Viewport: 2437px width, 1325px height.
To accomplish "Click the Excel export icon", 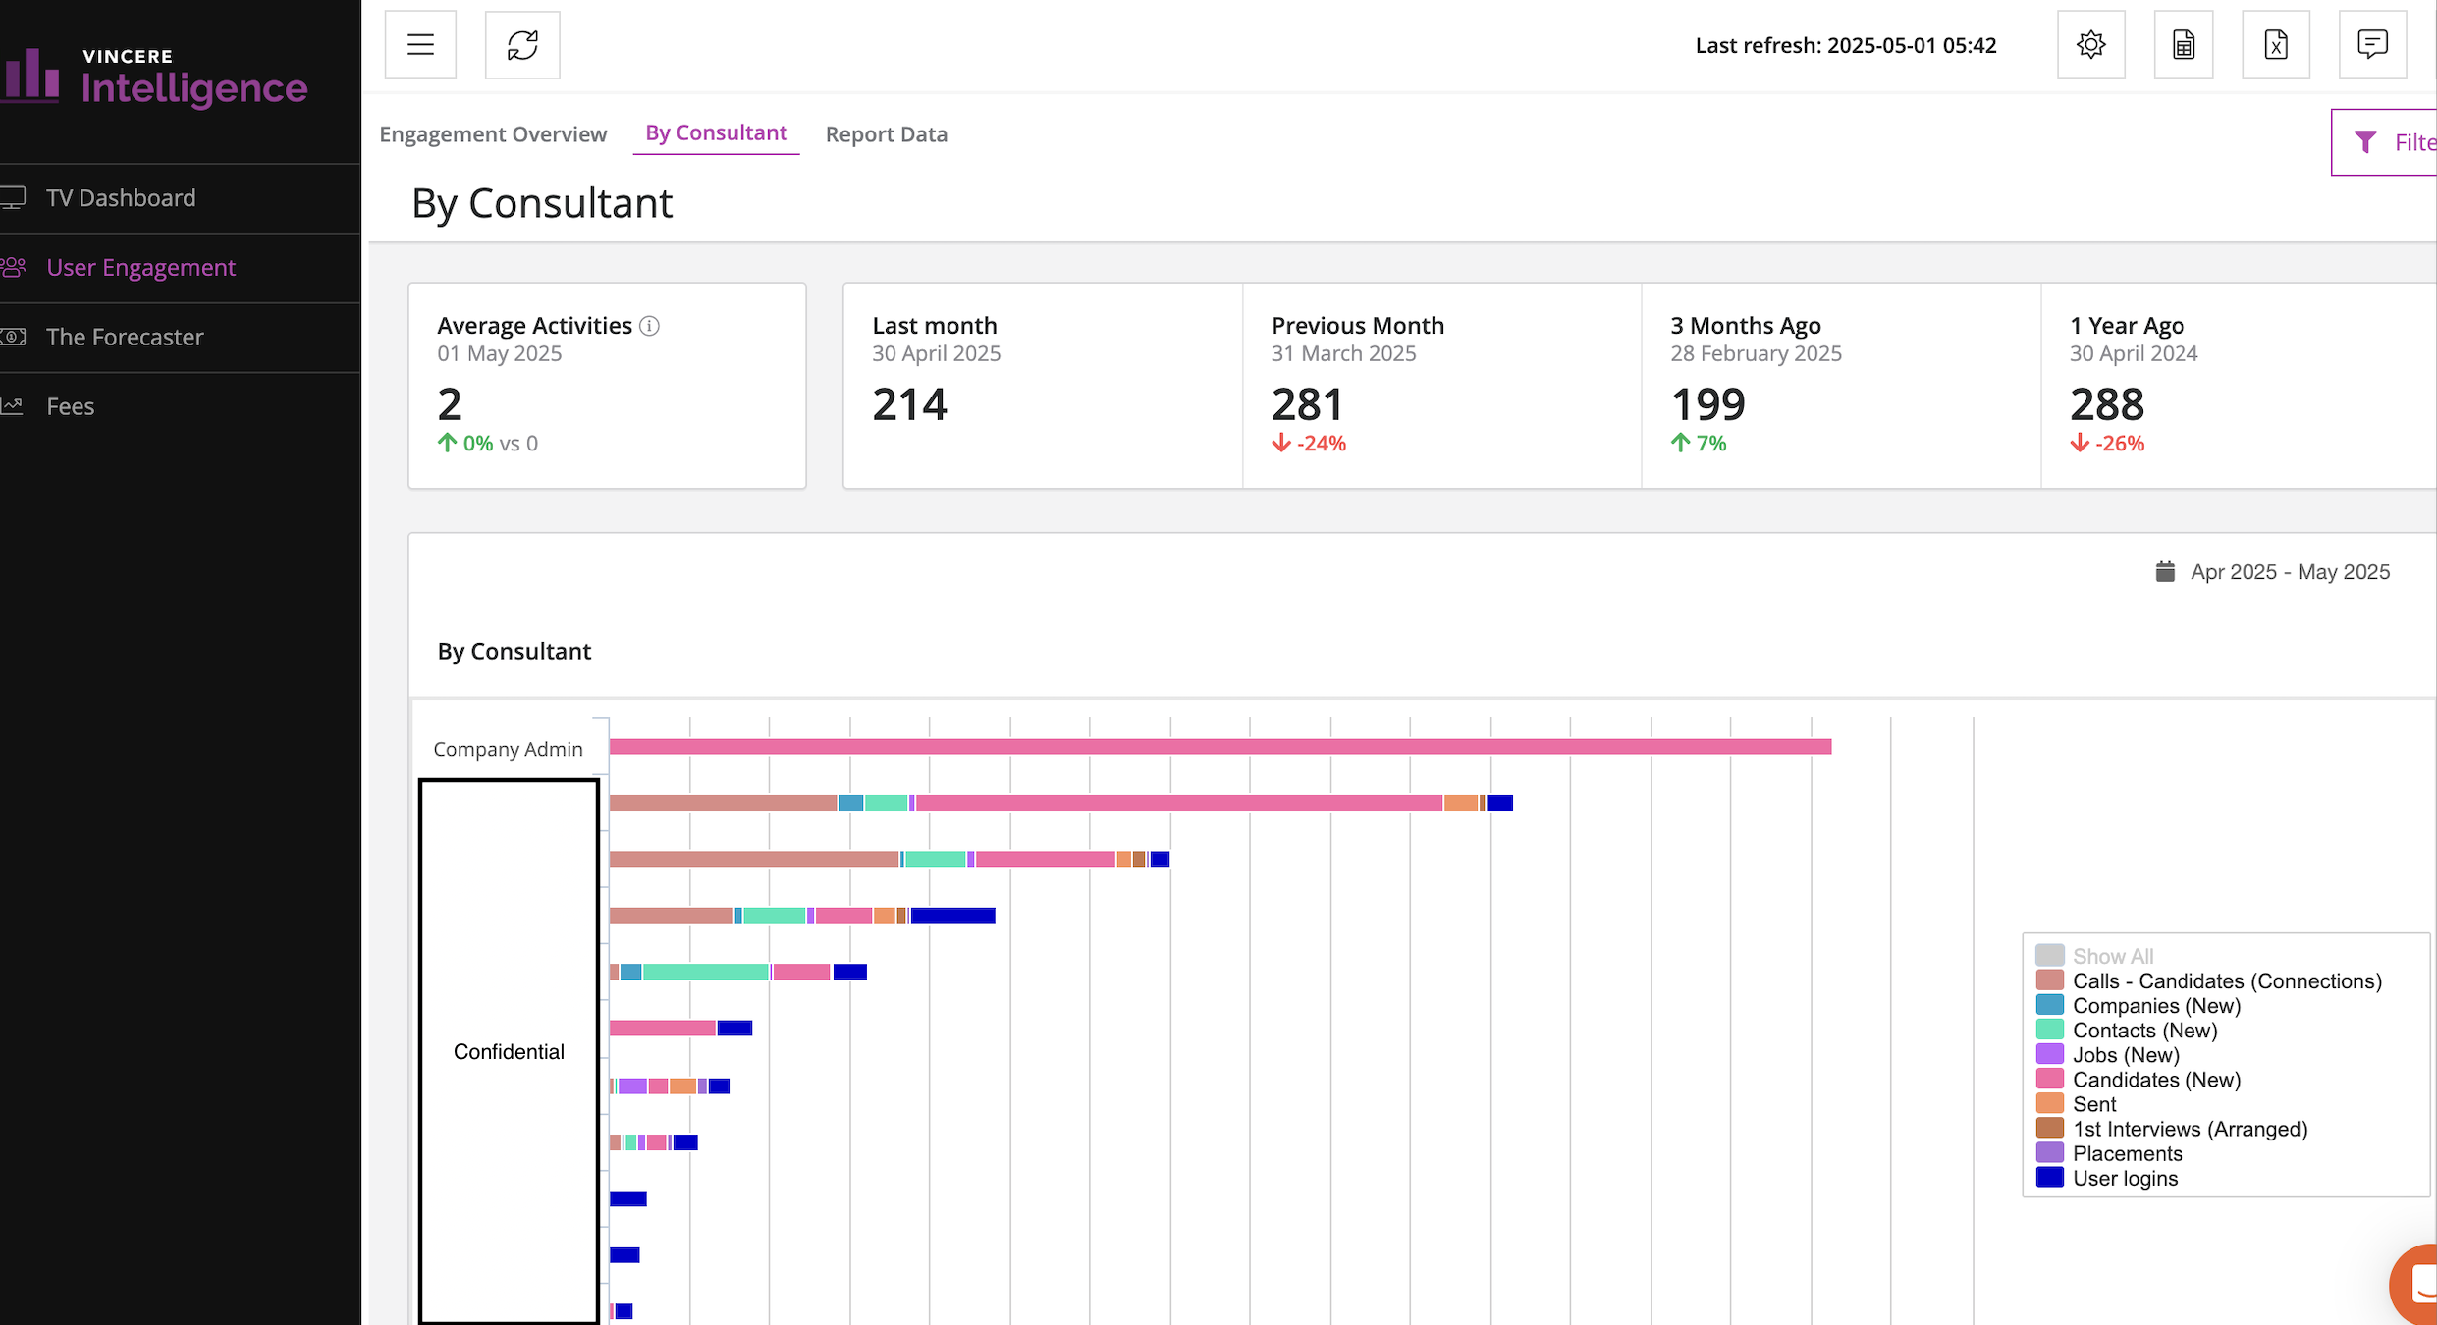I will [2275, 45].
